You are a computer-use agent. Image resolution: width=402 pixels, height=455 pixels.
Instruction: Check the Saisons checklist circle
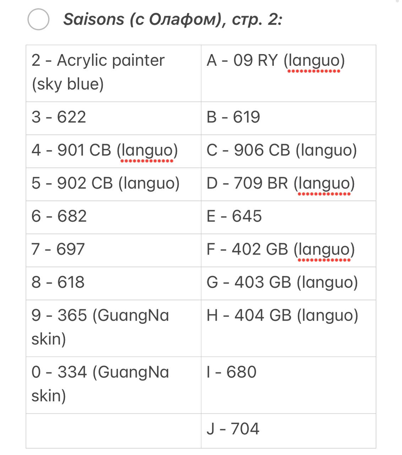[x=38, y=20]
